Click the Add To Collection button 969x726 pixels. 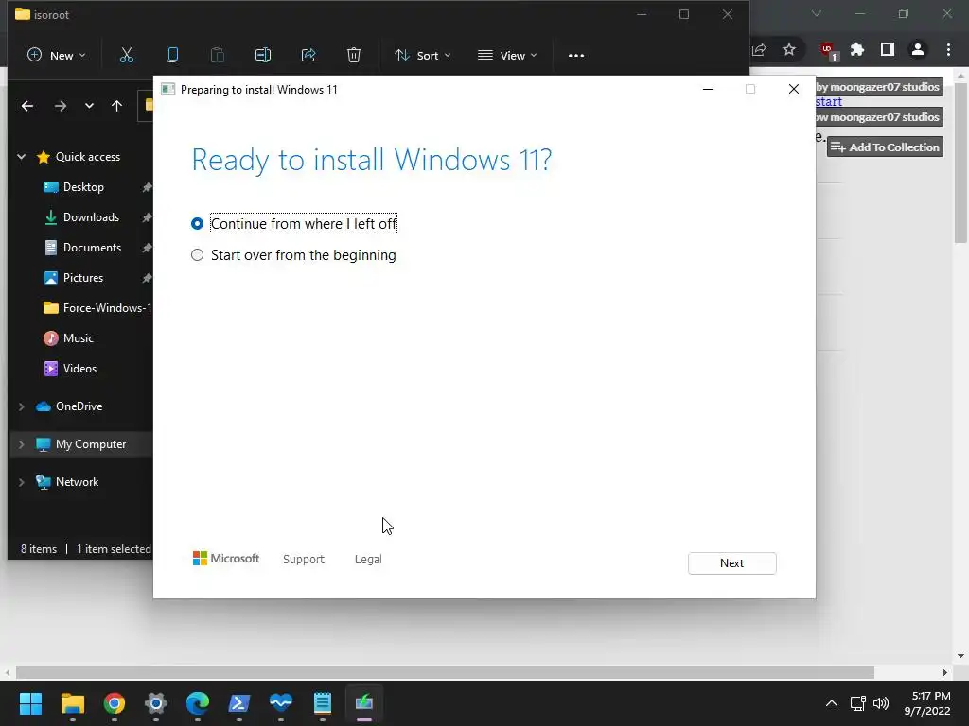tap(885, 147)
